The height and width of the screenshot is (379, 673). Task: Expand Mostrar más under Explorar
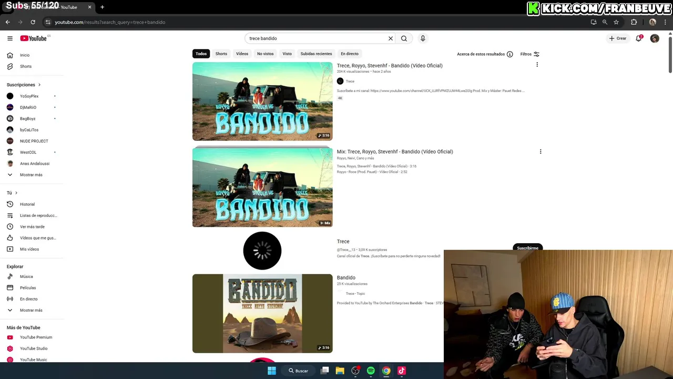31,310
